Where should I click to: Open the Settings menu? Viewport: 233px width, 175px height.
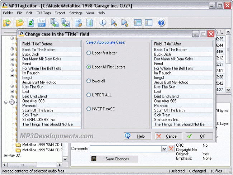76,13
